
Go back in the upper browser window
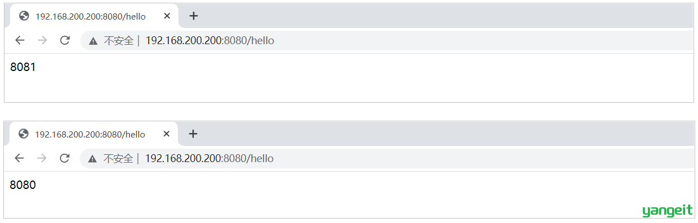[20, 40]
